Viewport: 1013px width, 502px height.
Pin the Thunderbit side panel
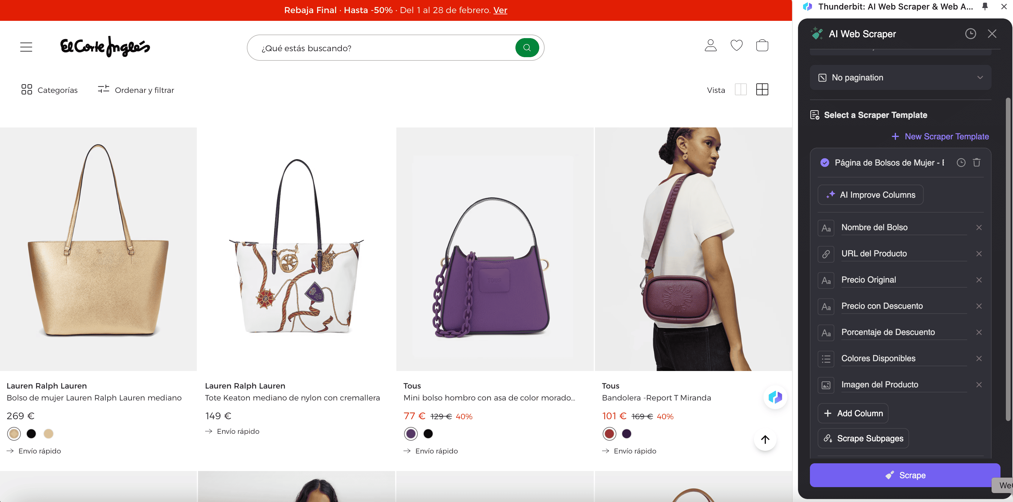(985, 7)
